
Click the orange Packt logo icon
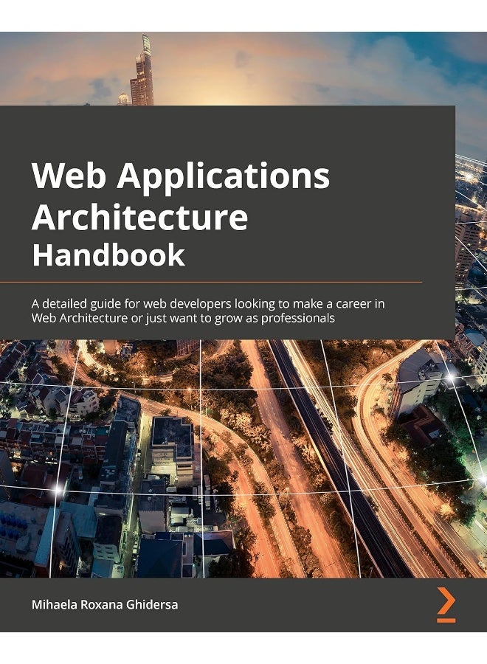(446, 605)
